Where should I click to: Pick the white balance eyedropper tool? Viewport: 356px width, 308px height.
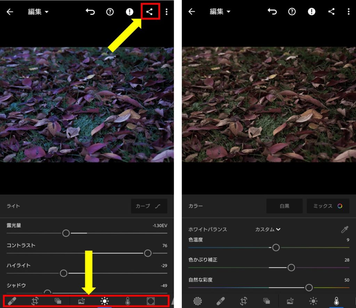tap(345, 230)
